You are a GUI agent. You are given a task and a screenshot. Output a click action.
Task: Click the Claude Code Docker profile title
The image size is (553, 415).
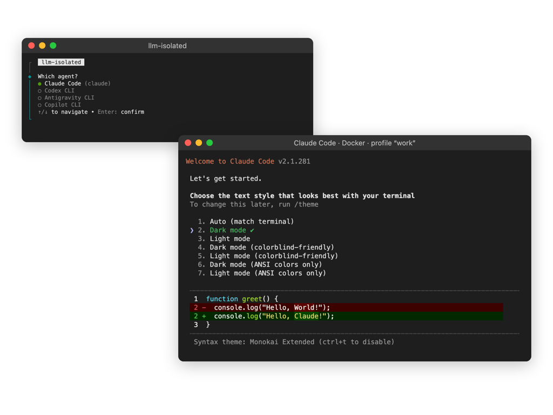pyautogui.click(x=354, y=143)
